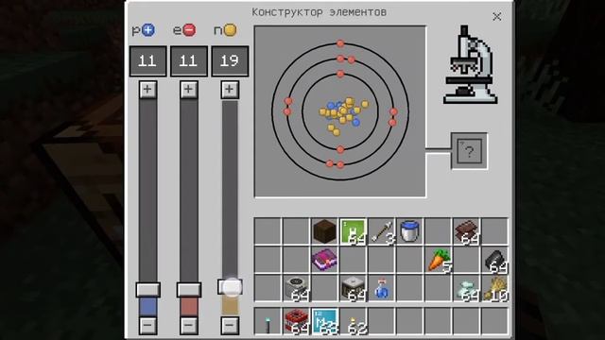Select the light gray machine block stack
The image size is (605, 340).
(x=296, y=288)
